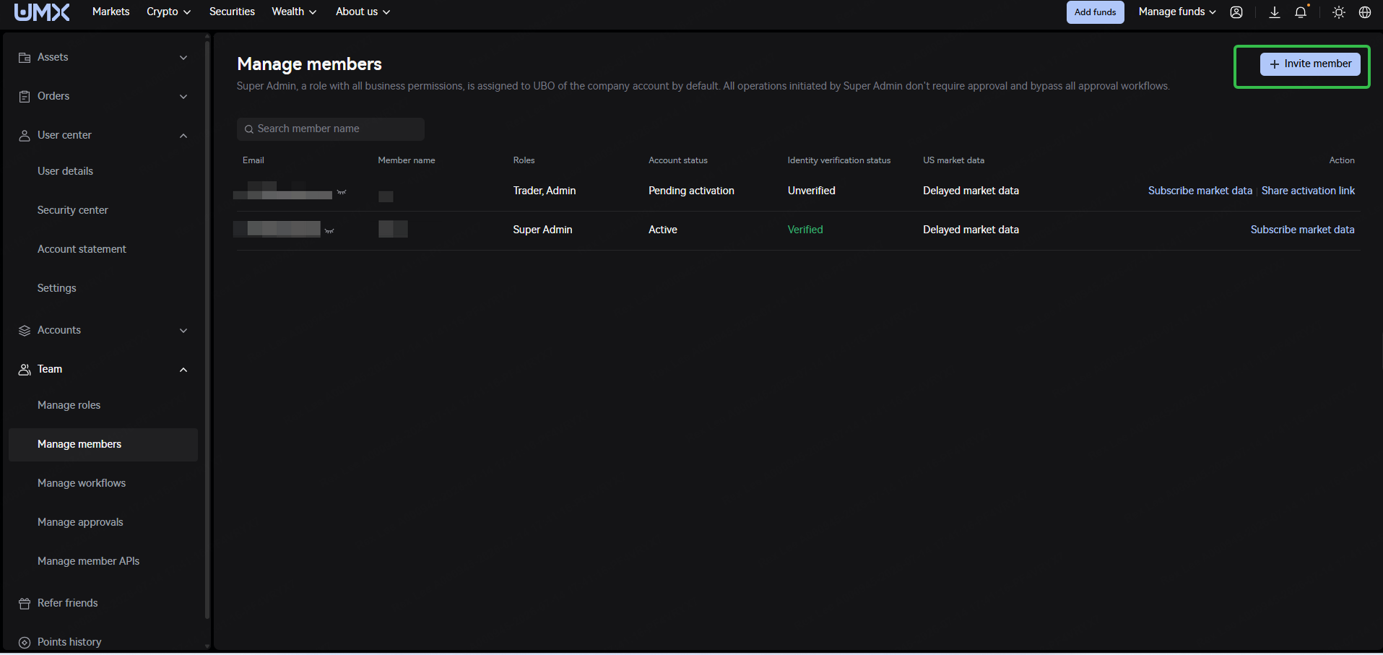The image size is (1383, 655).
Task: Select Manage members in sidebar
Action: point(103,445)
